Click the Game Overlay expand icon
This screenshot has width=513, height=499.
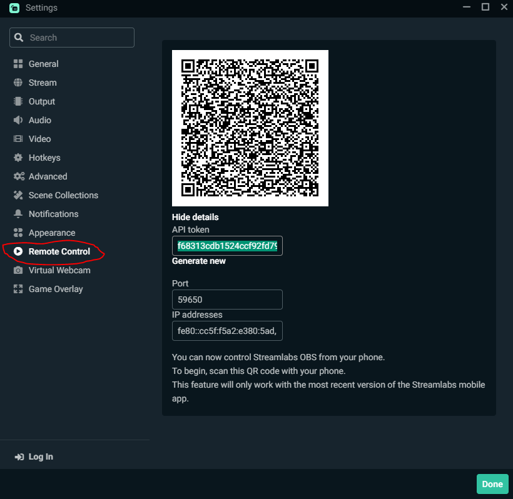point(18,289)
